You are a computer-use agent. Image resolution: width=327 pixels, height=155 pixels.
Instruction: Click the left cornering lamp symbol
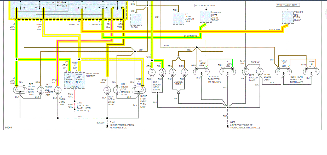pyautogui.click(x=58, y=90)
